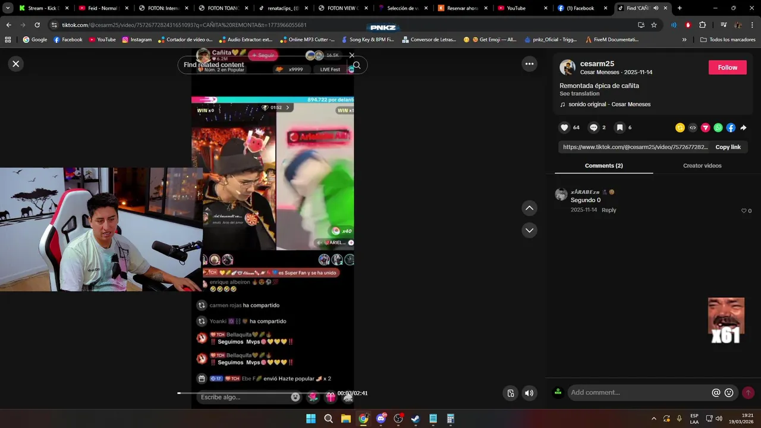Open the three-dot more options menu on the video
This screenshot has height=428, width=761.
tap(529, 64)
